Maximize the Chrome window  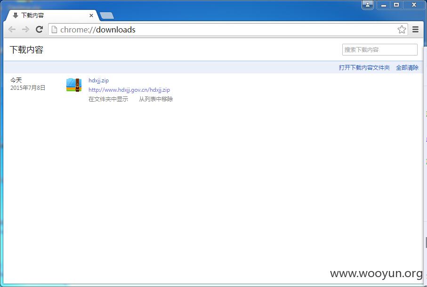396,5
